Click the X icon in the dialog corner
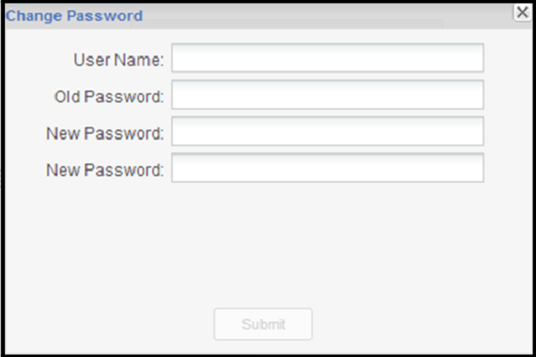This screenshot has width=536, height=357. 521,13
